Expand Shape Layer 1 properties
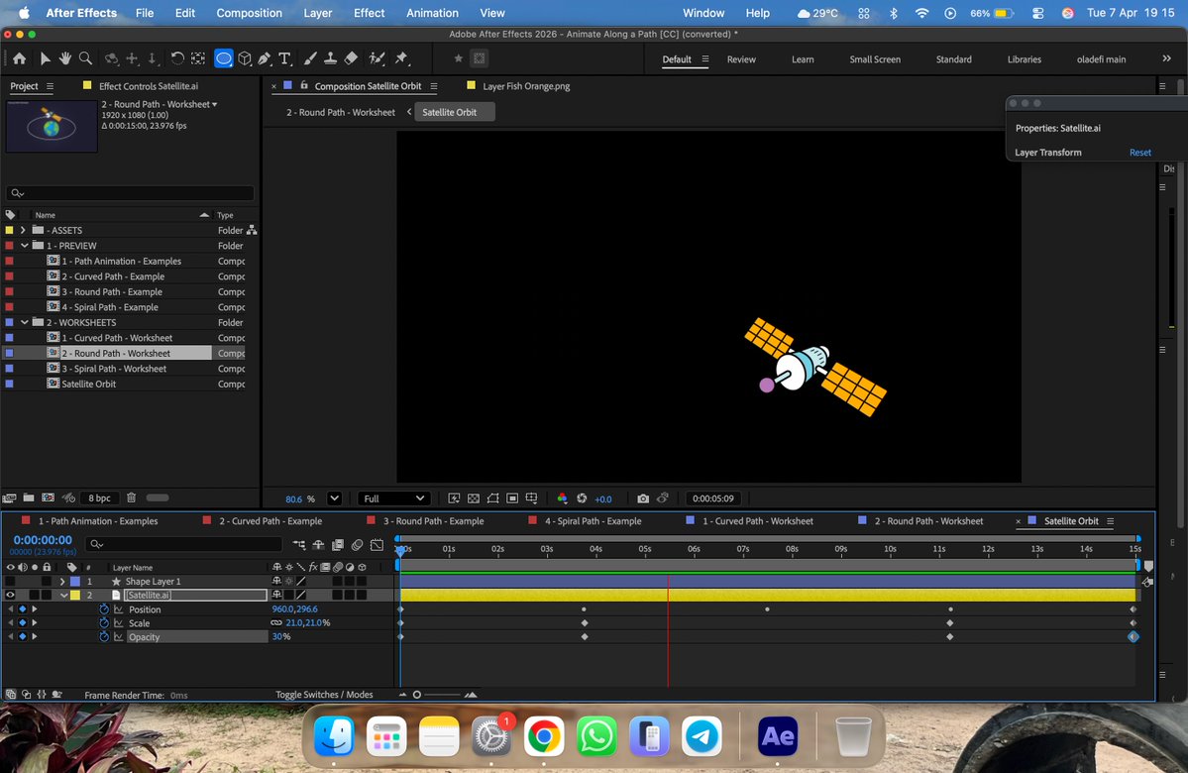The height and width of the screenshot is (773, 1188). [x=62, y=582]
